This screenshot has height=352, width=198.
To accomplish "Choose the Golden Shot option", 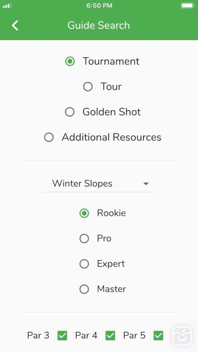I will [70, 112].
